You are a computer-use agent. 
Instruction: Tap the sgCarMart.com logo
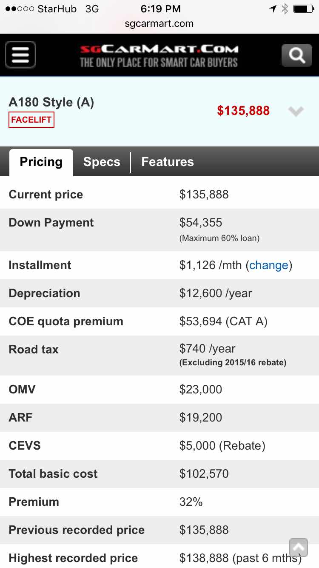pyautogui.click(x=159, y=56)
